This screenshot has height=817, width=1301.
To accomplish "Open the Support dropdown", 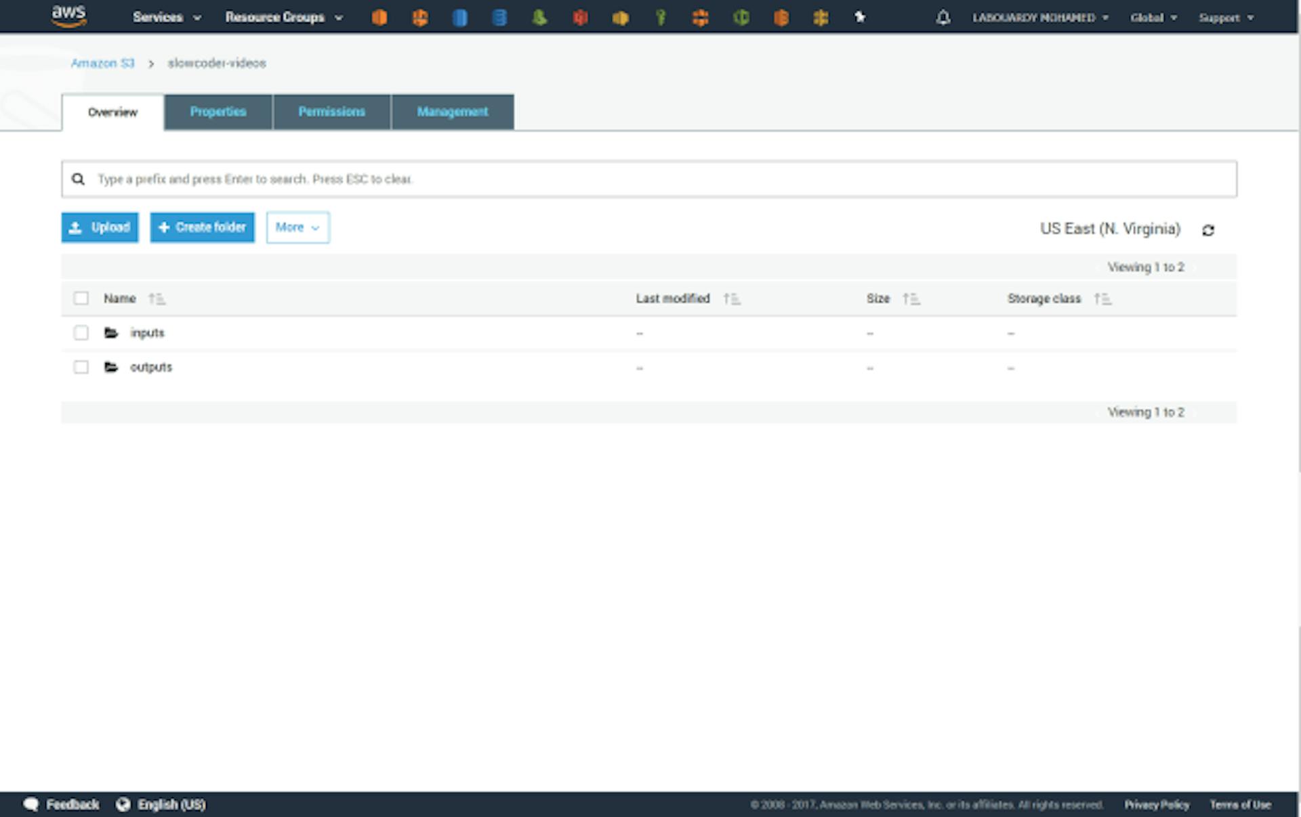I will pyautogui.click(x=1226, y=18).
